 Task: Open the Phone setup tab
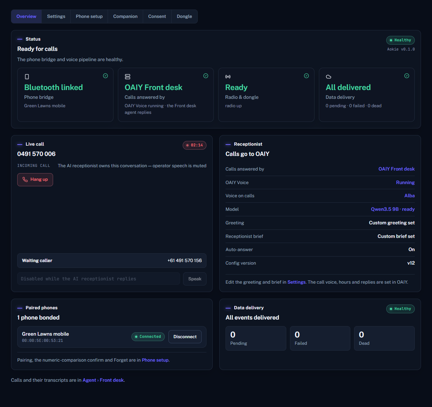(89, 16)
